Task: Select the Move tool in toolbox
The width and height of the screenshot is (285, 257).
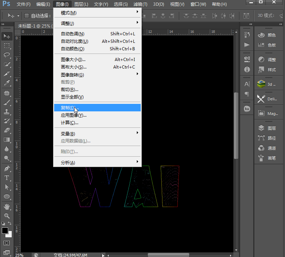Action: click(x=7, y=36)
